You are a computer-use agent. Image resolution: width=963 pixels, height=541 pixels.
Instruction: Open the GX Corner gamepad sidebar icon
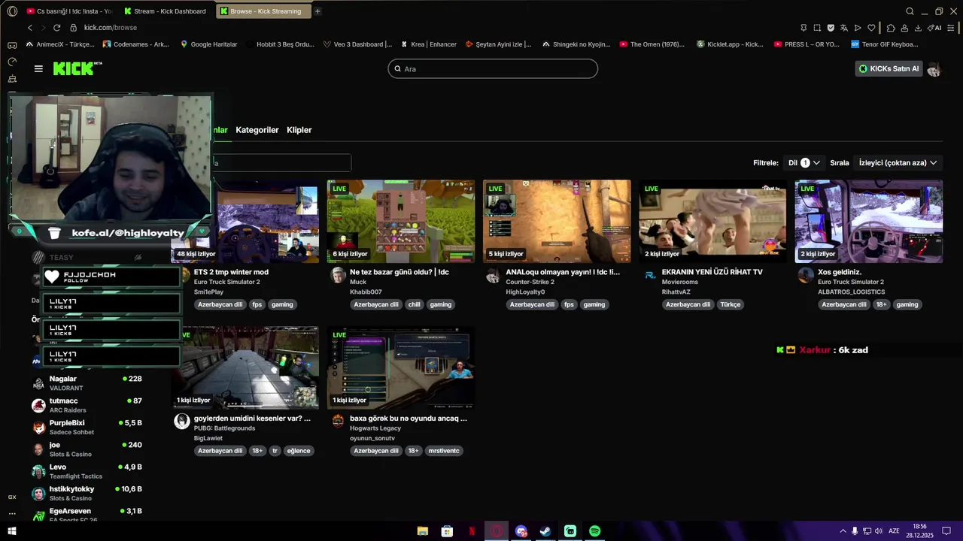click(x=12, y=45)
